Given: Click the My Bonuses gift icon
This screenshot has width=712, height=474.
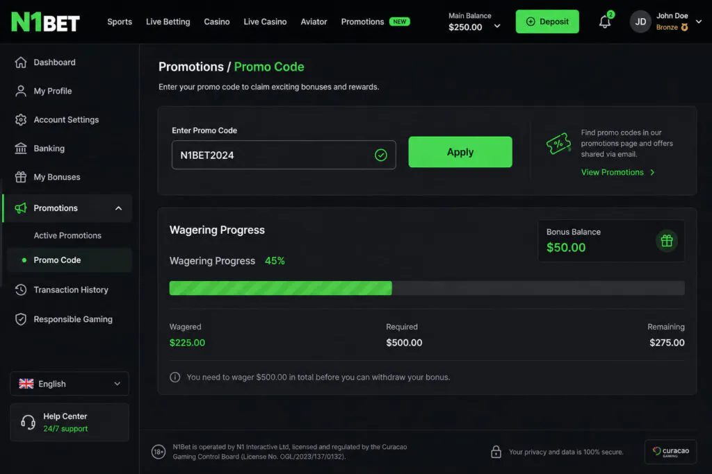Looking at the screenshot, I should pos(21,177).
